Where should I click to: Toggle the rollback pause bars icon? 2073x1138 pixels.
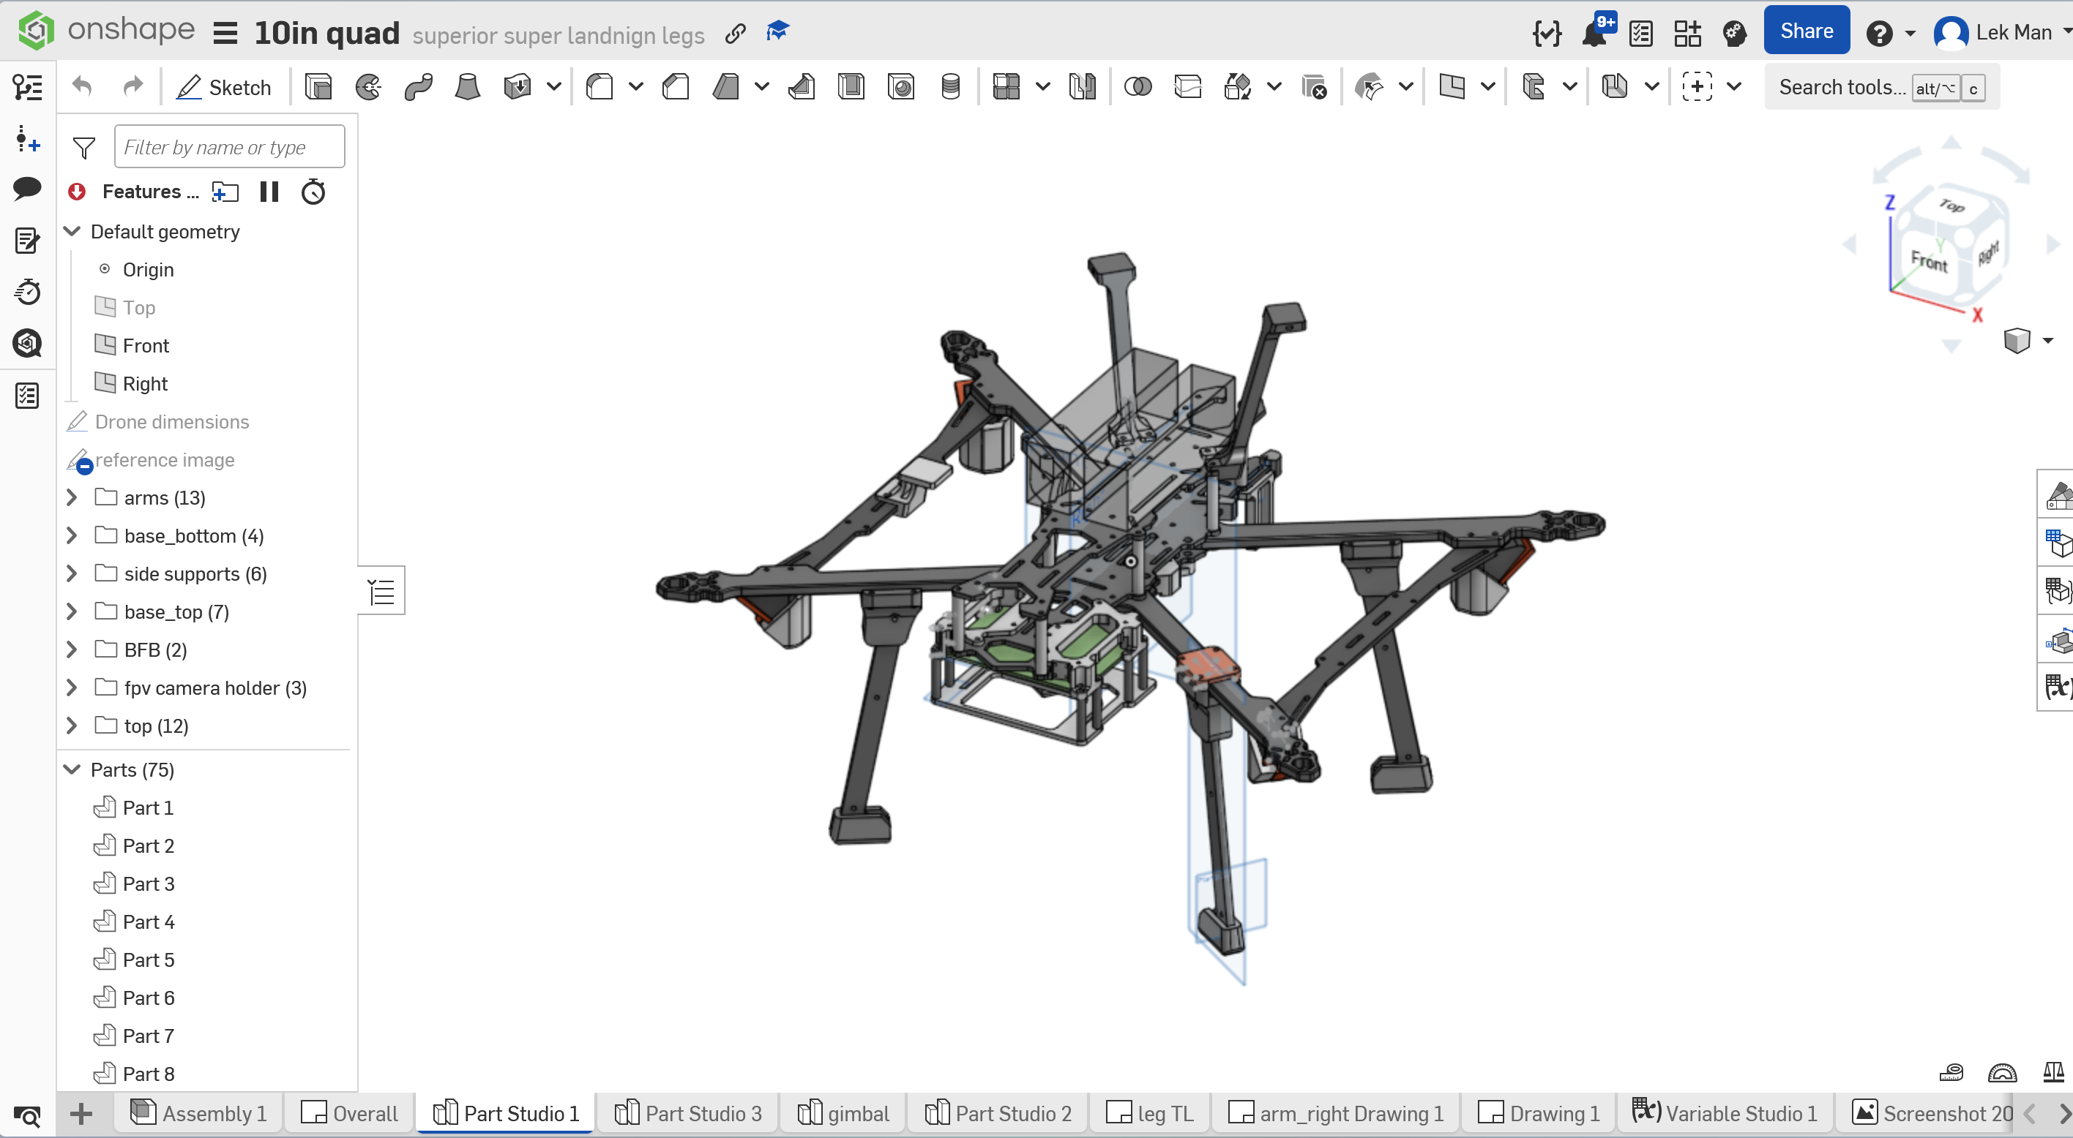tap(269, 192)
